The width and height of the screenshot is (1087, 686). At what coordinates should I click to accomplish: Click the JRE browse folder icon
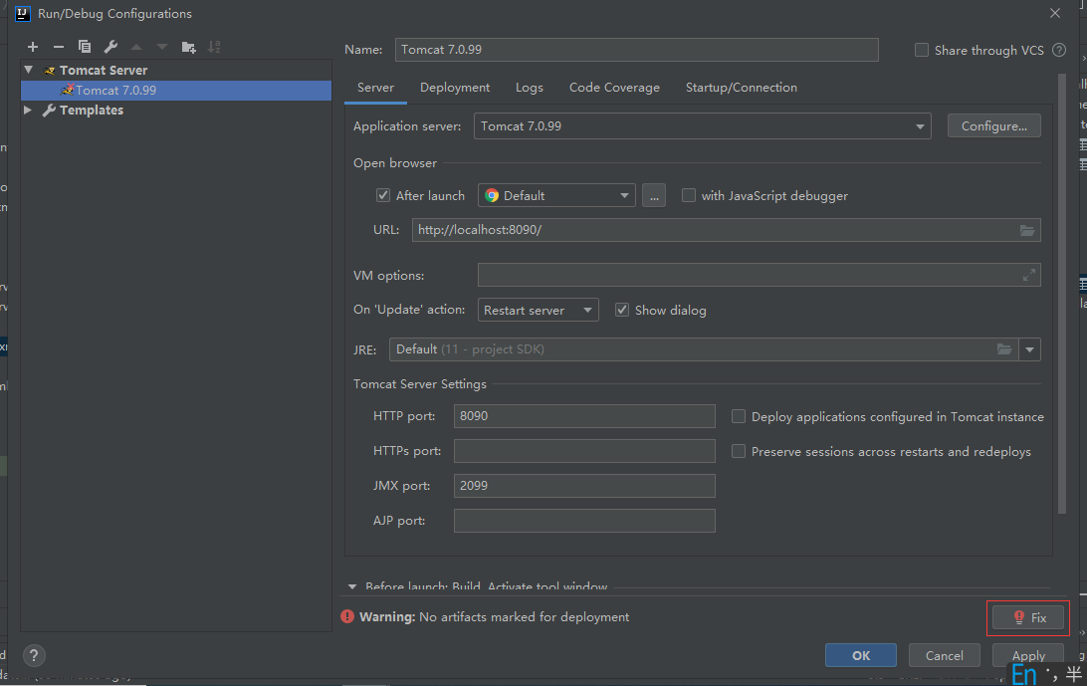coord(1003,349)
